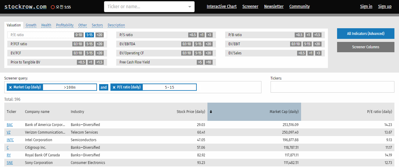Open the BAC ticker link
This screenshot has height=167, width=399.
10,125
